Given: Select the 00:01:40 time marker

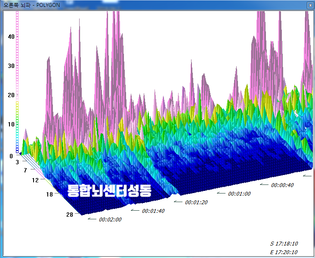Looking at the screenshot, I should [x=153, y=211].
